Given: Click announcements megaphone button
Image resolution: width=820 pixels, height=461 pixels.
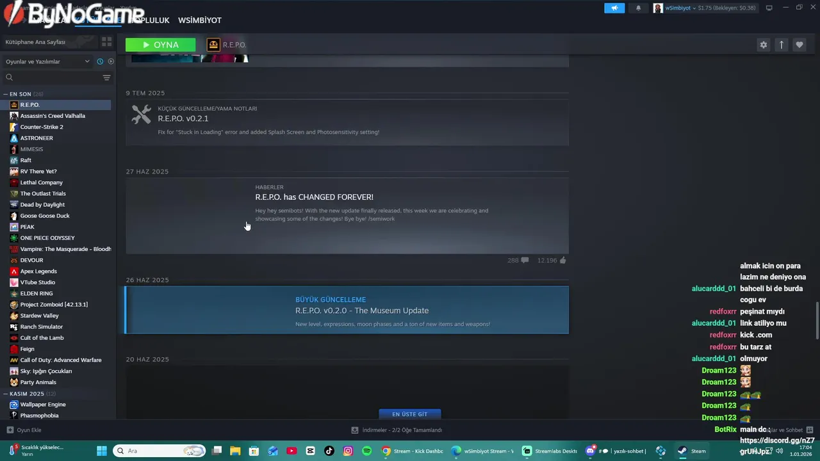Looking at the screenshot, I should (x=614, y=8).
